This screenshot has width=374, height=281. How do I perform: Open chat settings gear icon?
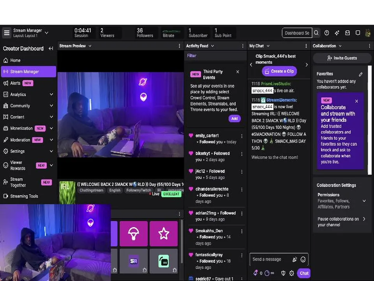tap(292, 273)
